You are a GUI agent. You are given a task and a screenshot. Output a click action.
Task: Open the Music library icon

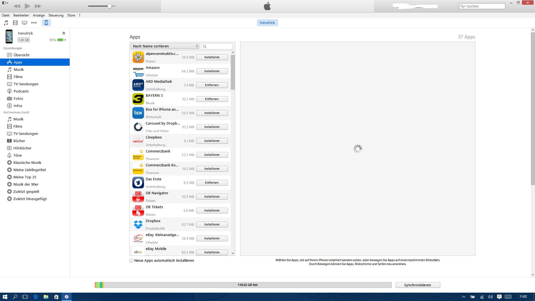(x=6, y=23)
